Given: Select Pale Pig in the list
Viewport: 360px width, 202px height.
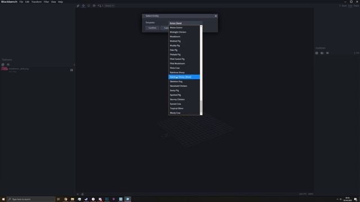Looking at the screenshot, I should [x=184, y=50].
